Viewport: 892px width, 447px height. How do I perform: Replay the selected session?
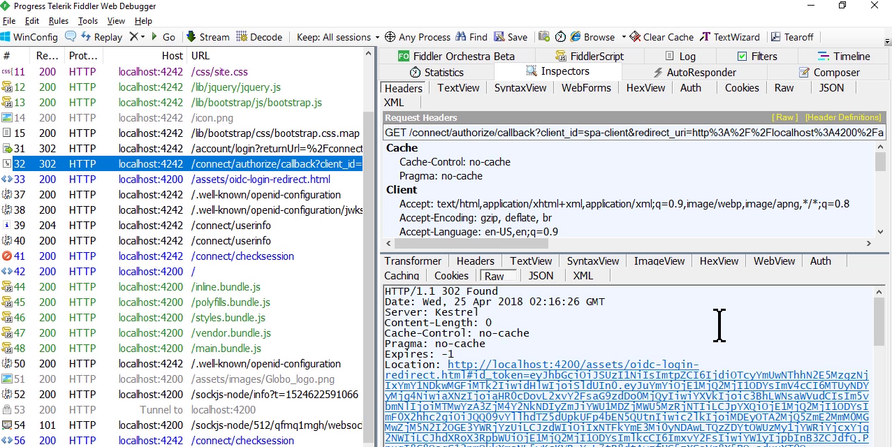[x=101, y=37]
